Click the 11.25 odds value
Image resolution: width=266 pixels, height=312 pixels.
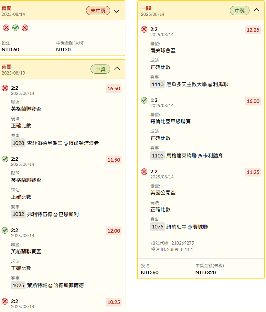pos(253,172)
